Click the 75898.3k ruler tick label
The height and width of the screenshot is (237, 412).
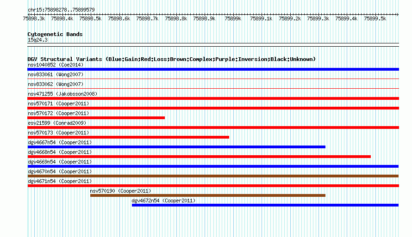point(34,18)
